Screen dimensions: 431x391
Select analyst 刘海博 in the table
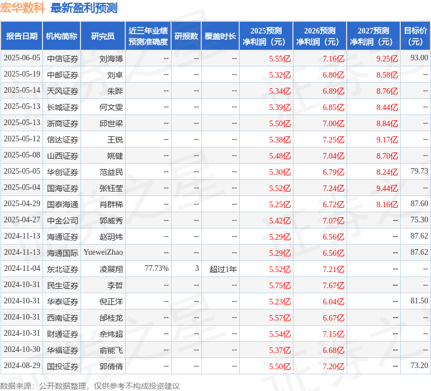[111, 58]
